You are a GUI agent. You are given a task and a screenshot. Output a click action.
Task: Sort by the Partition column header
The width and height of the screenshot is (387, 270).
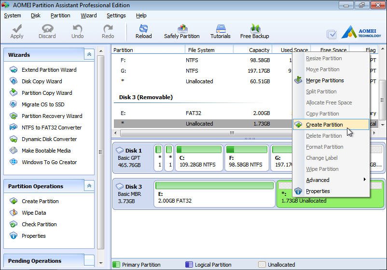coord(148,50)
